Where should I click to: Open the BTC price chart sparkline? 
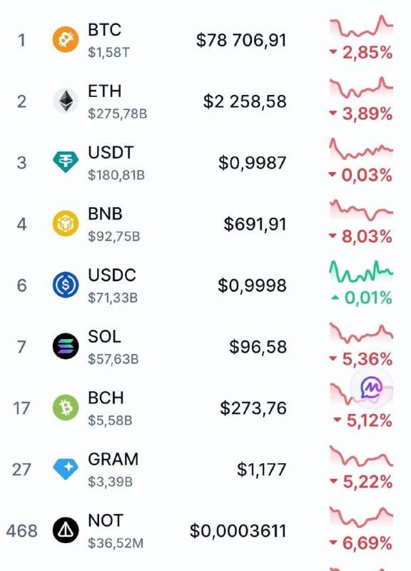point(361,26)
